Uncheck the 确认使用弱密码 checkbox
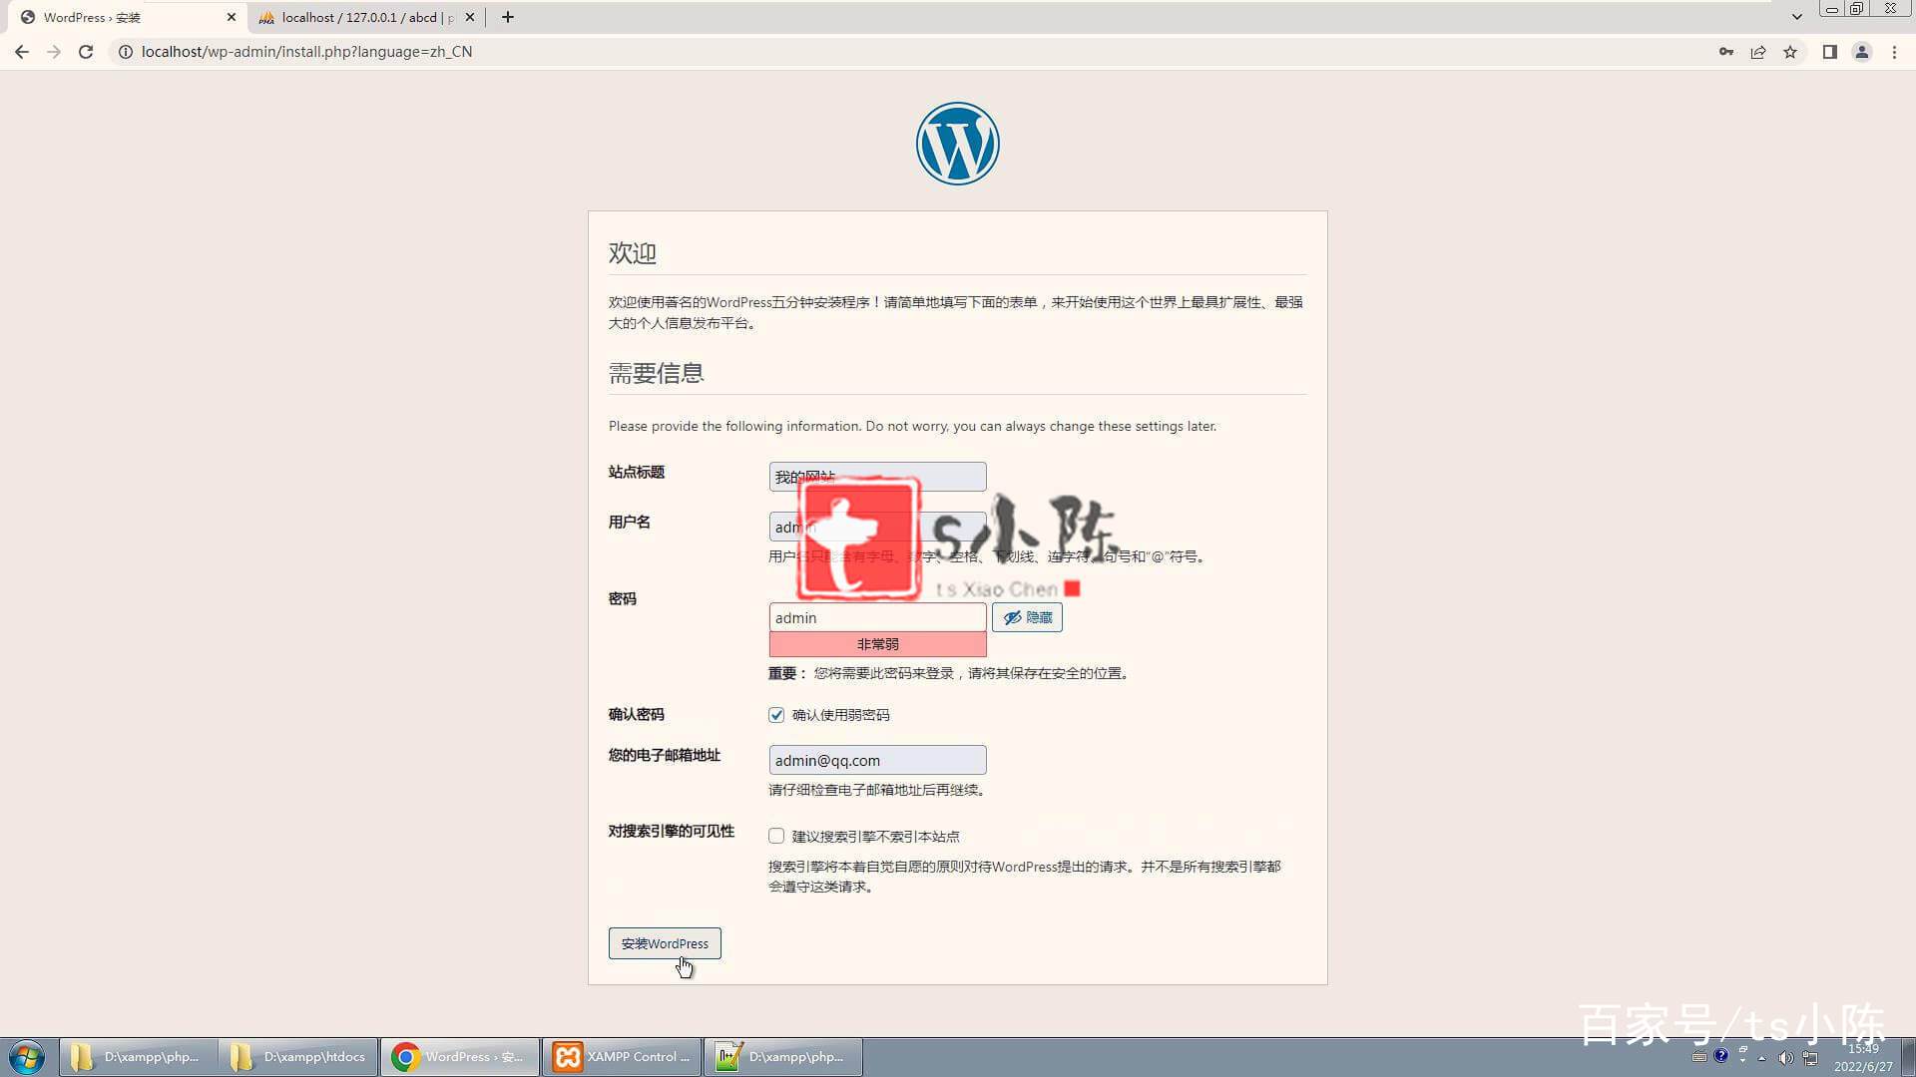The image size is (1916, 1077). [776, 715]
